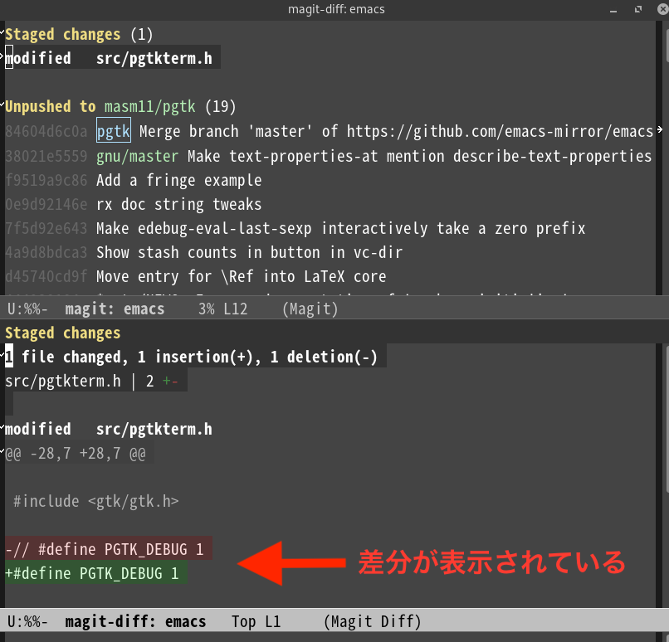Collapse the @@ -28,7 +28,7 @@ hunk

(x=2, y=451)
